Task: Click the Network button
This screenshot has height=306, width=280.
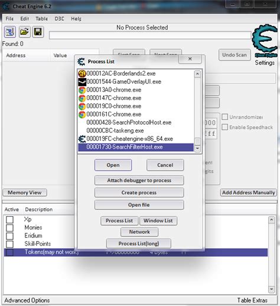Action: (139, 232)
